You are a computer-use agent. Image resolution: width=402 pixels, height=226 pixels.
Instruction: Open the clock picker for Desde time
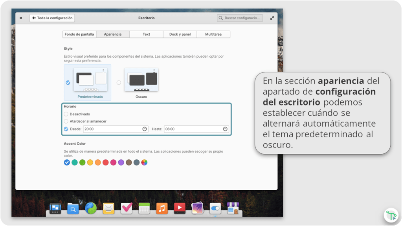coord(145,129)
